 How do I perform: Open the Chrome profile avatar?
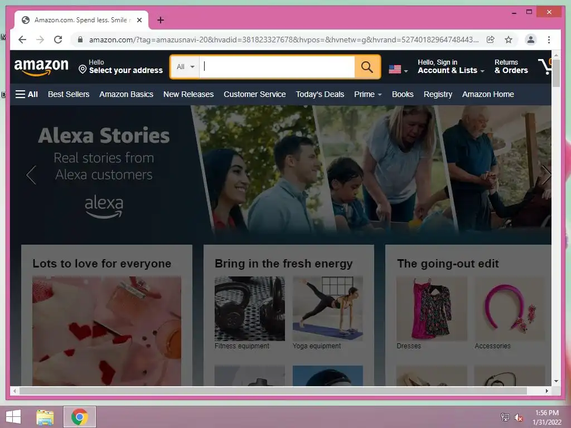(531, 40)
